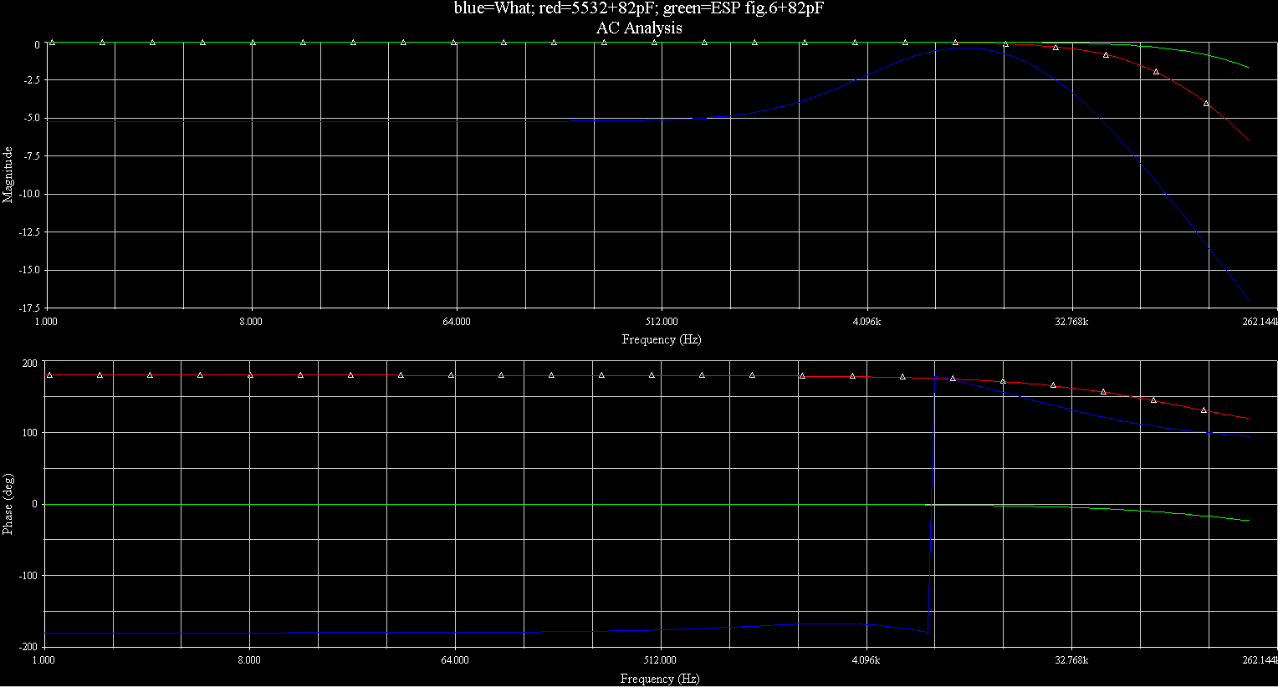This screenshot has height=687, width=1278.
Task: Pick the 1.000 frequency tick of the phase plot
Action: 43,660
